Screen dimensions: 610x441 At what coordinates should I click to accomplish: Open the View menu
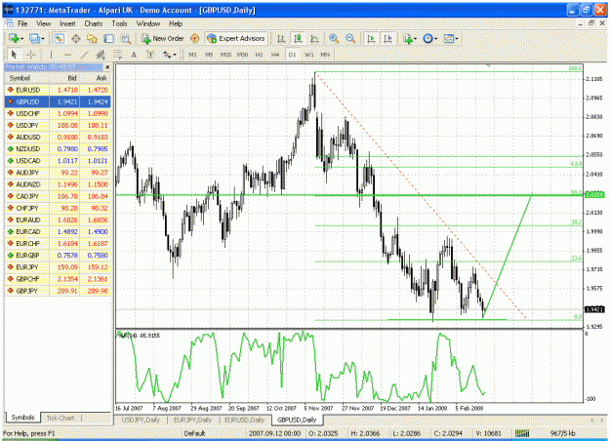[44, 23]
